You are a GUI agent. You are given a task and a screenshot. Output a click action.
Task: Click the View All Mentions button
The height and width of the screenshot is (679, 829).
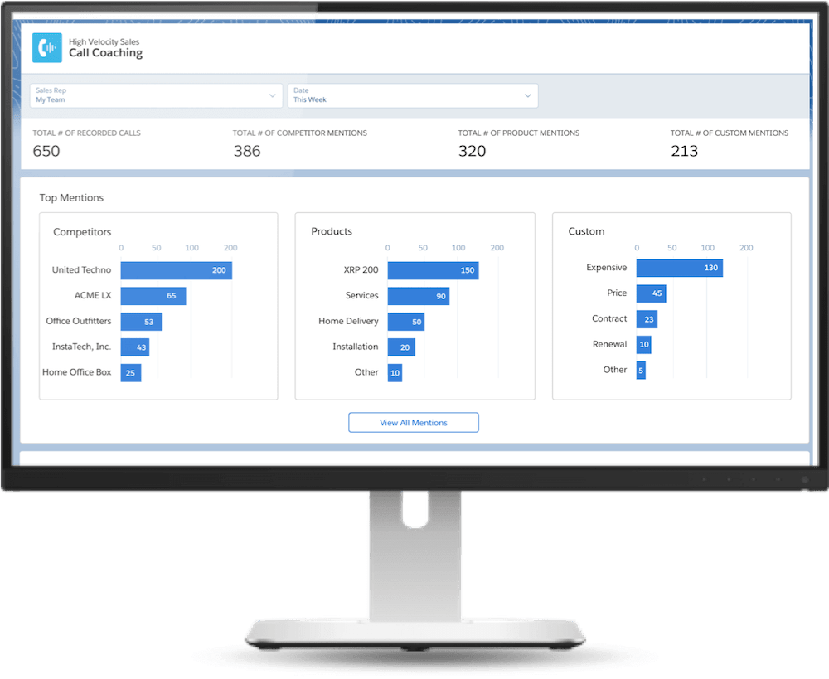point(414,423)
